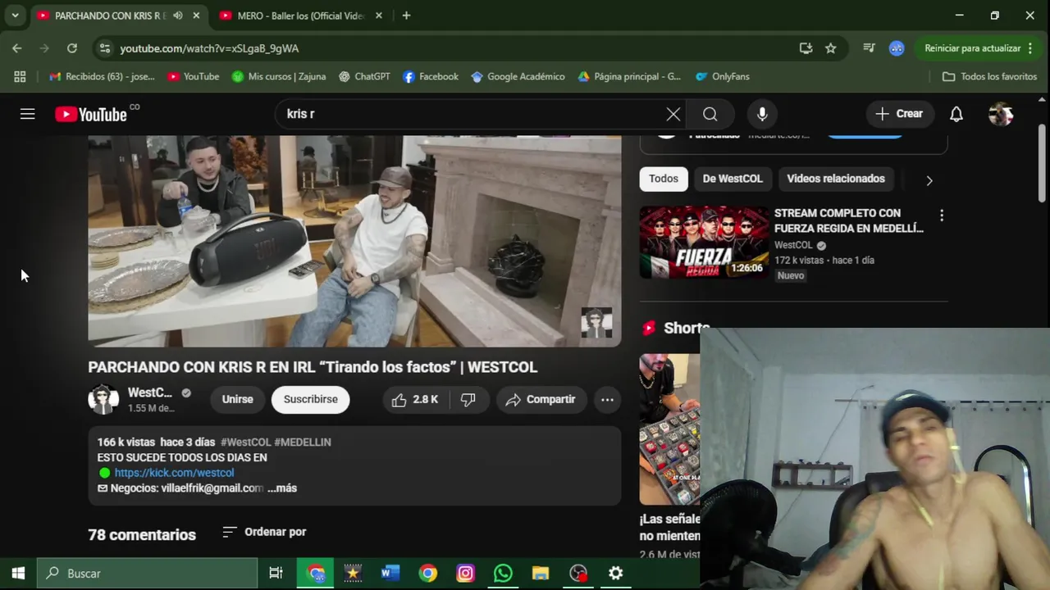Open Task View on taskbar
Screen dimensions: 1050x590
(x=276, y=574)
